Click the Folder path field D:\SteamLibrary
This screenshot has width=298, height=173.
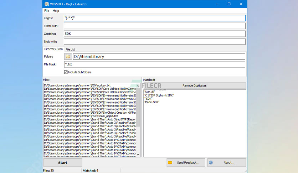pos(159,56)
